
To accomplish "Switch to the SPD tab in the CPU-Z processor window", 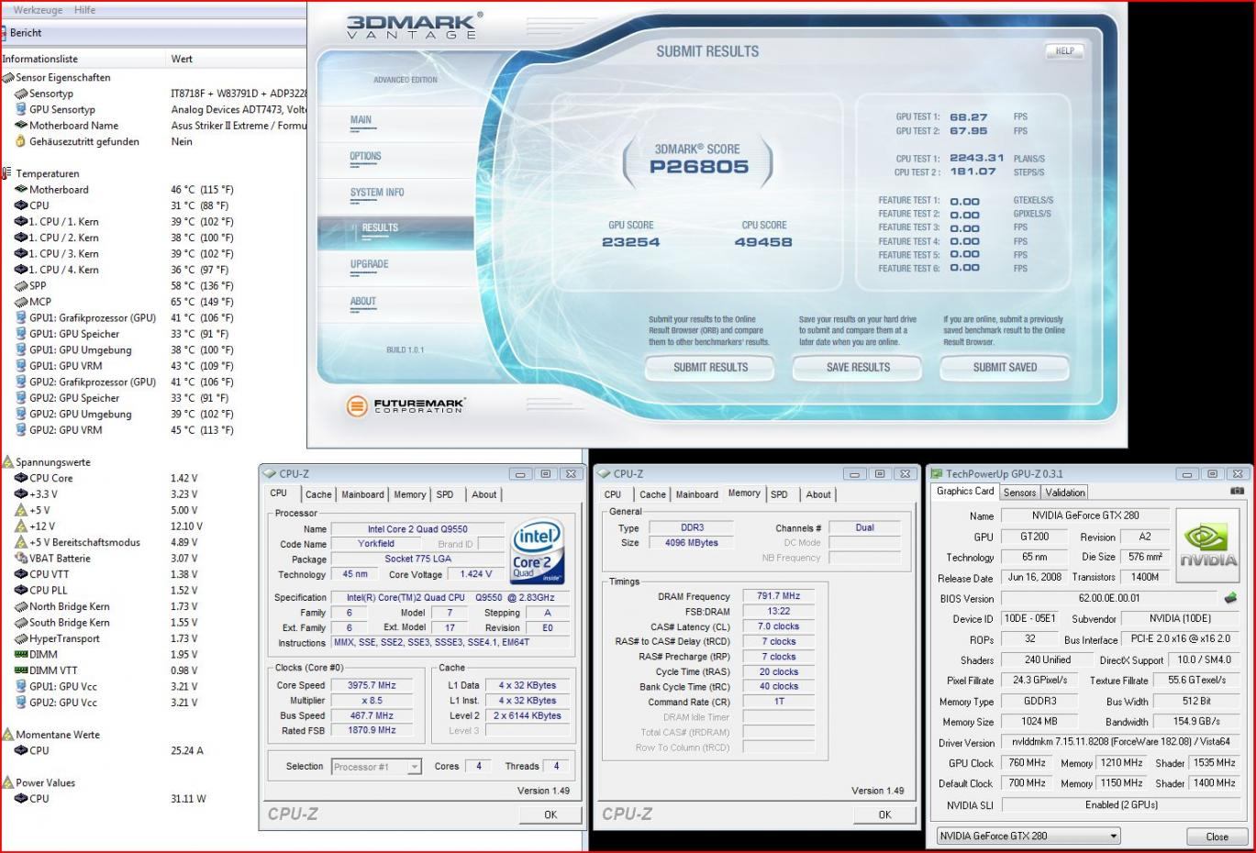I will point(445,494).
